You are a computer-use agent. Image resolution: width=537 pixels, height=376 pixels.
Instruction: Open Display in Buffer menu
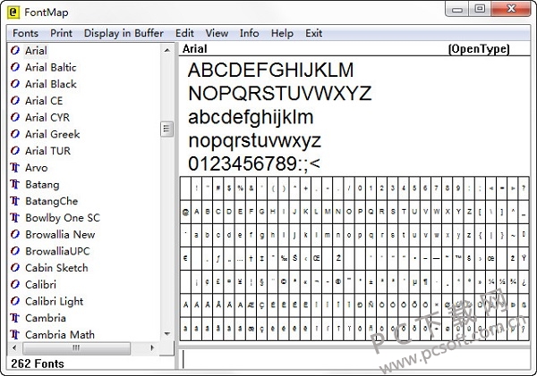coord(124,33)
